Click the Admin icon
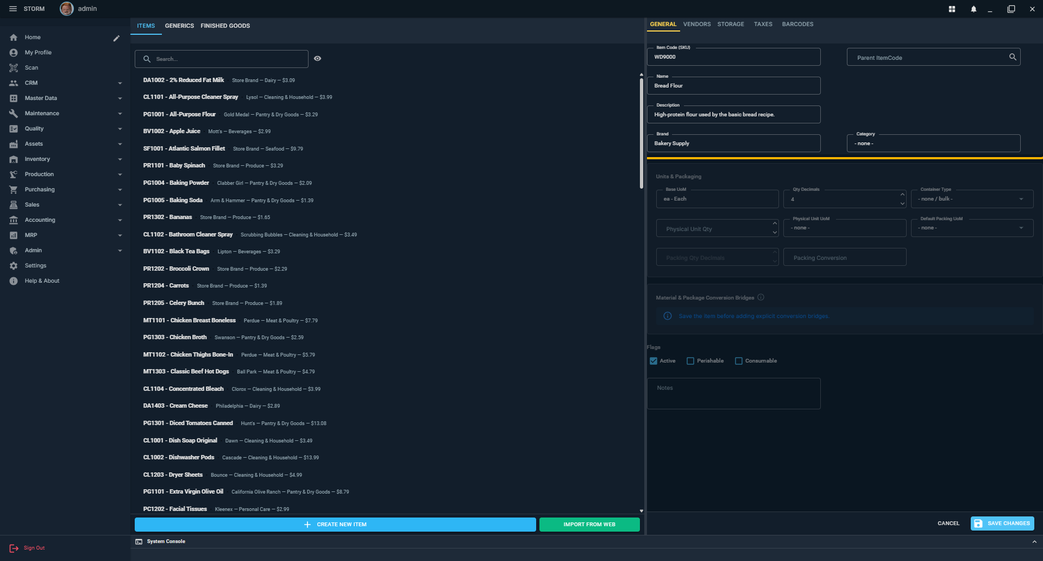This screenshot has height=561, width=1043. click(14, 251)
